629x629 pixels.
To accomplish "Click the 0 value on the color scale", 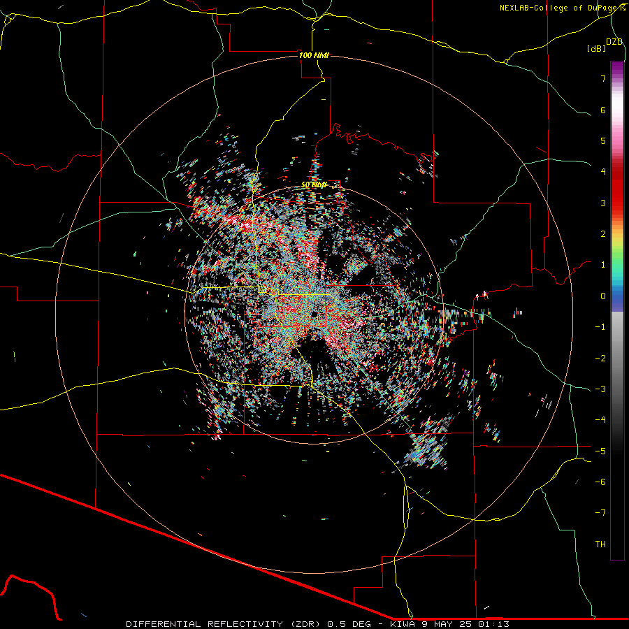I will click(x=603, y=296).
